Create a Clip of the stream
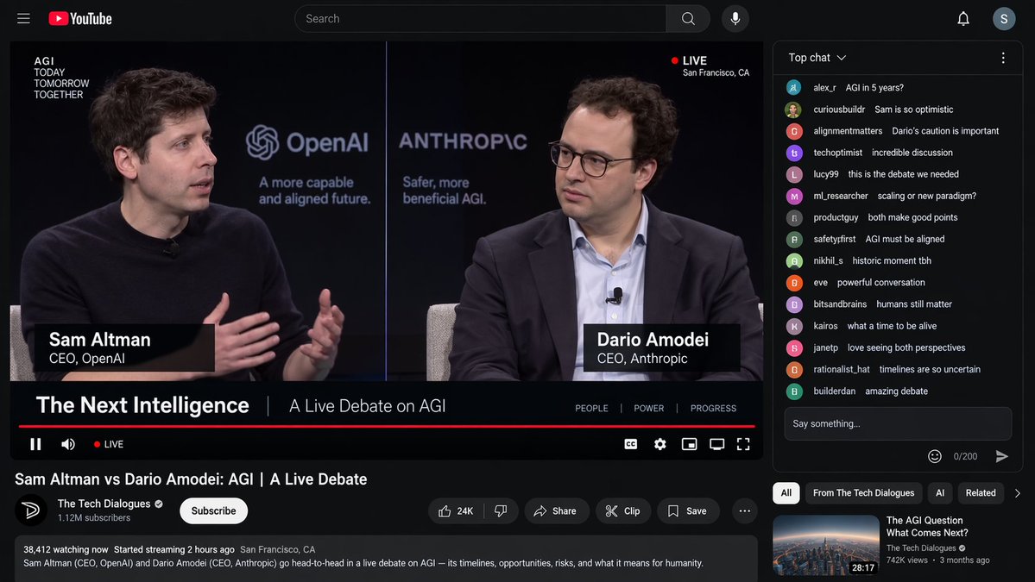Viewport: 1035px width, 582px height. (x=623, y=510)
